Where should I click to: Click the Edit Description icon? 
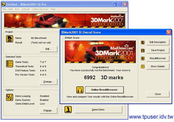[143, 42]
